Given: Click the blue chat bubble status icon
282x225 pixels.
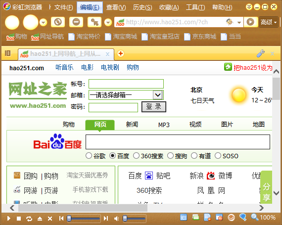Looking at the screenshot, I should click(x=243, y=217).
